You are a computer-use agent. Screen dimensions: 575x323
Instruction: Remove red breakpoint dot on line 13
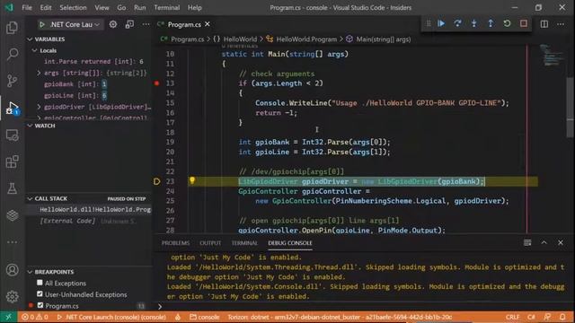pyautogui.click(x=156, y=83)
